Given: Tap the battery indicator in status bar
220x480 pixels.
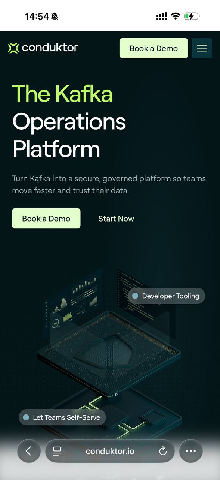Looking at the screenshot, I should tap(192, 16).
